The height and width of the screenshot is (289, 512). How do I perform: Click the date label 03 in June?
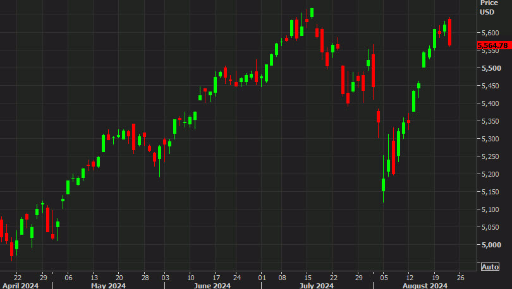tap(166, 278)
